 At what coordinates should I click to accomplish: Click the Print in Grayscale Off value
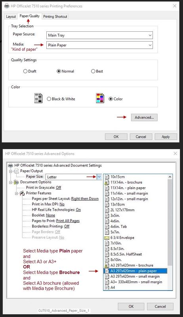tap(59, 188)
